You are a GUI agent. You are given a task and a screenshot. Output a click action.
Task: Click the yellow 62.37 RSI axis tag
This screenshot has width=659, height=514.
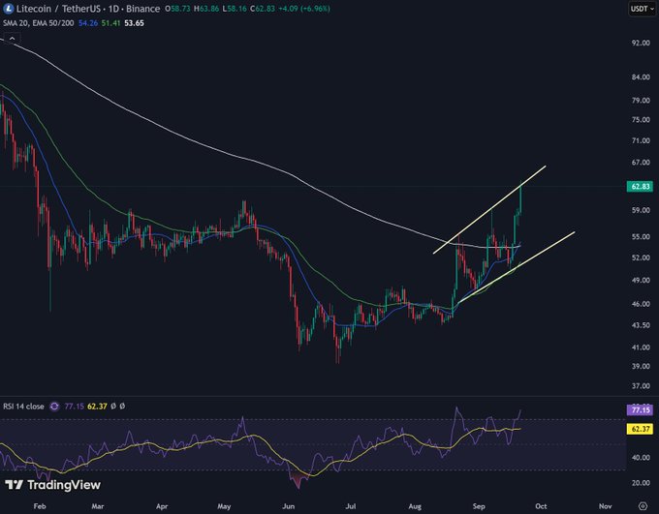point(640,429)
